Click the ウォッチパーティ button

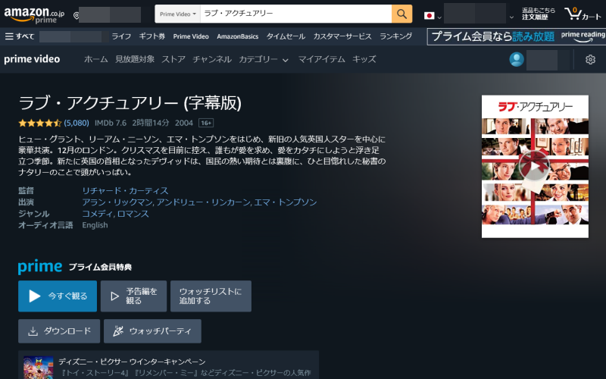(x=153, y=331)
